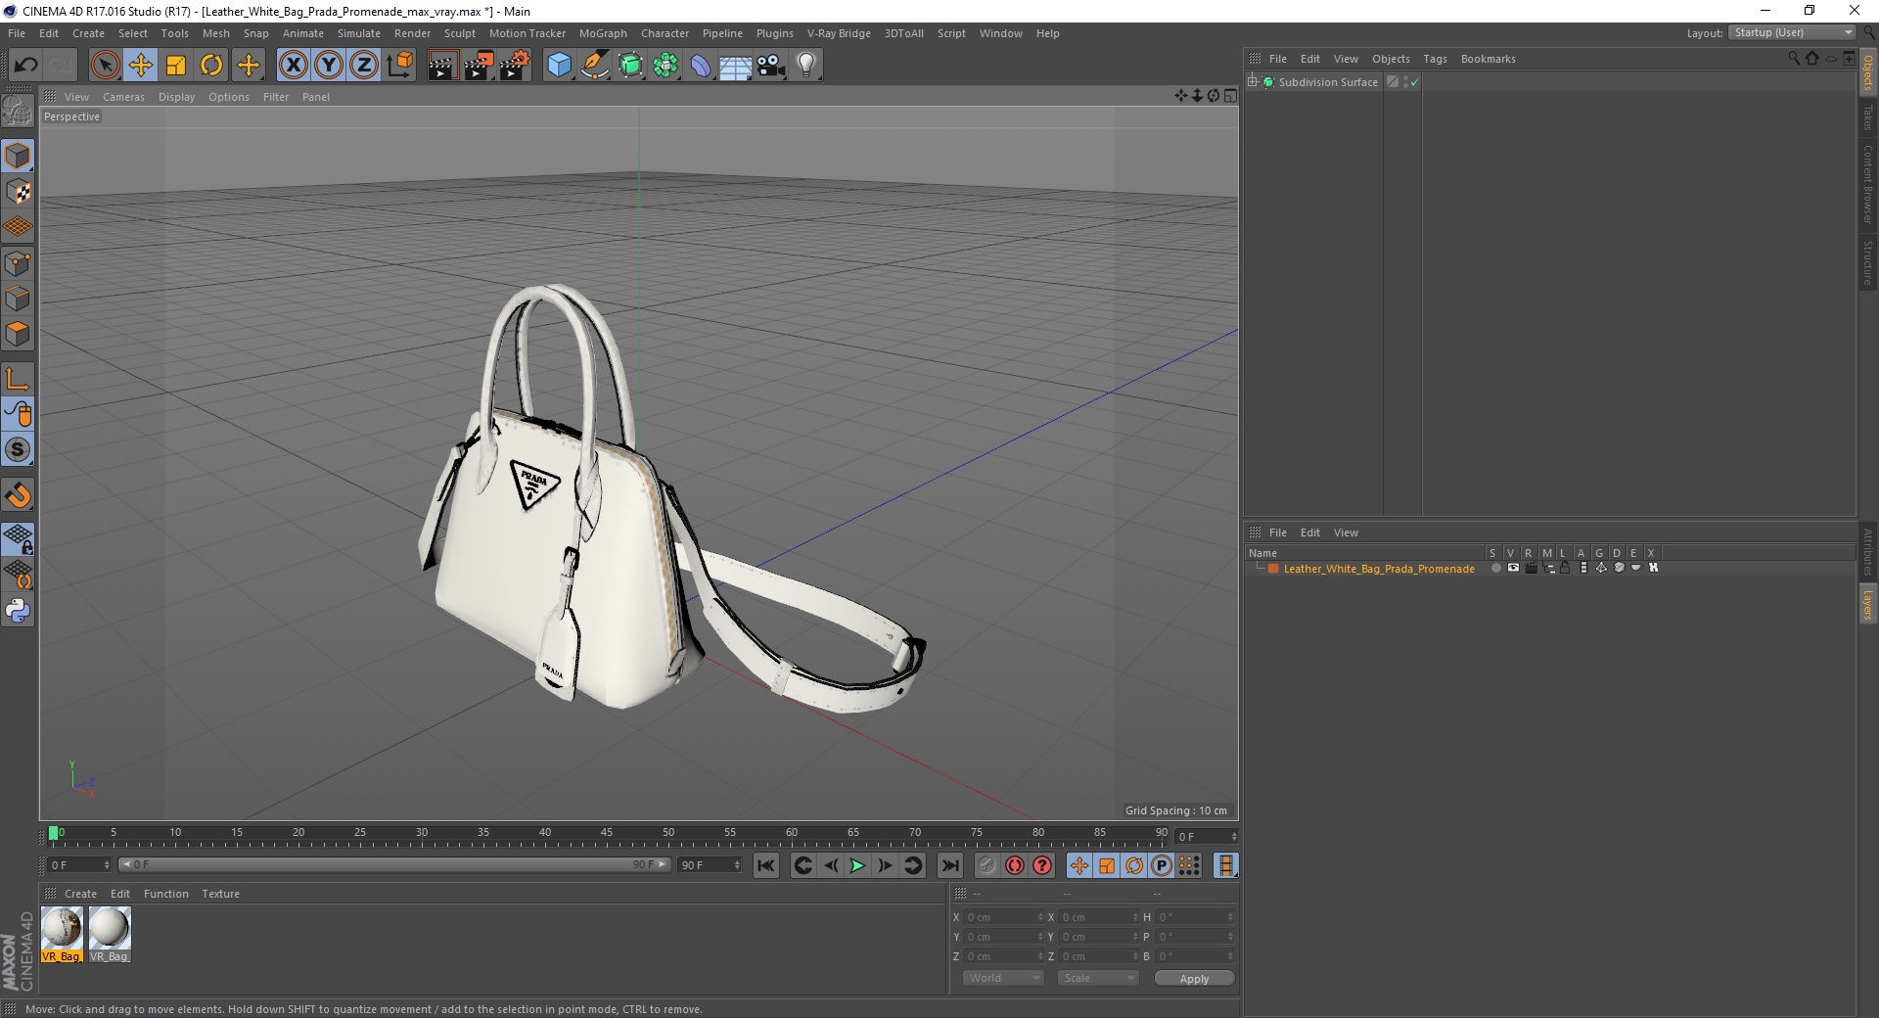This screenshot has width=1879, height=1018.
Task: Click Make Editable icon in left palette
Action: 18,112
